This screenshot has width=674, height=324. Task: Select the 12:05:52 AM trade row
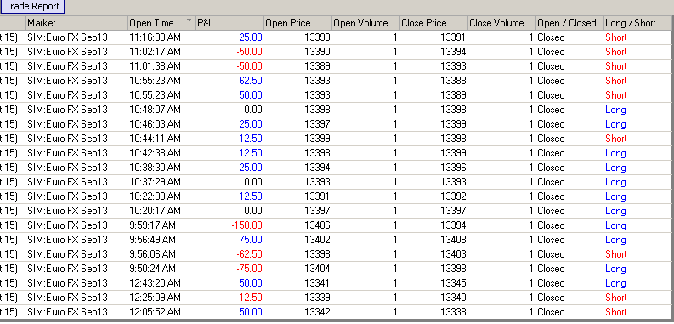click(x=335, y=312)
